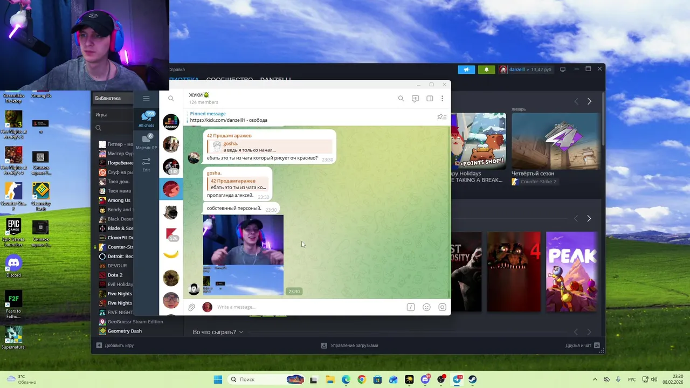Focus the Write a message field

(x=309, y=307)
